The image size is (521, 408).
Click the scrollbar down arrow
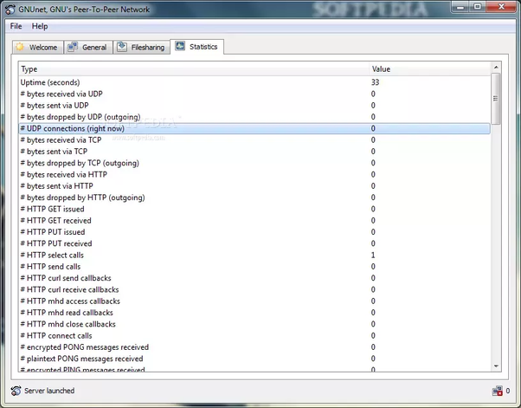coord(496,366)
